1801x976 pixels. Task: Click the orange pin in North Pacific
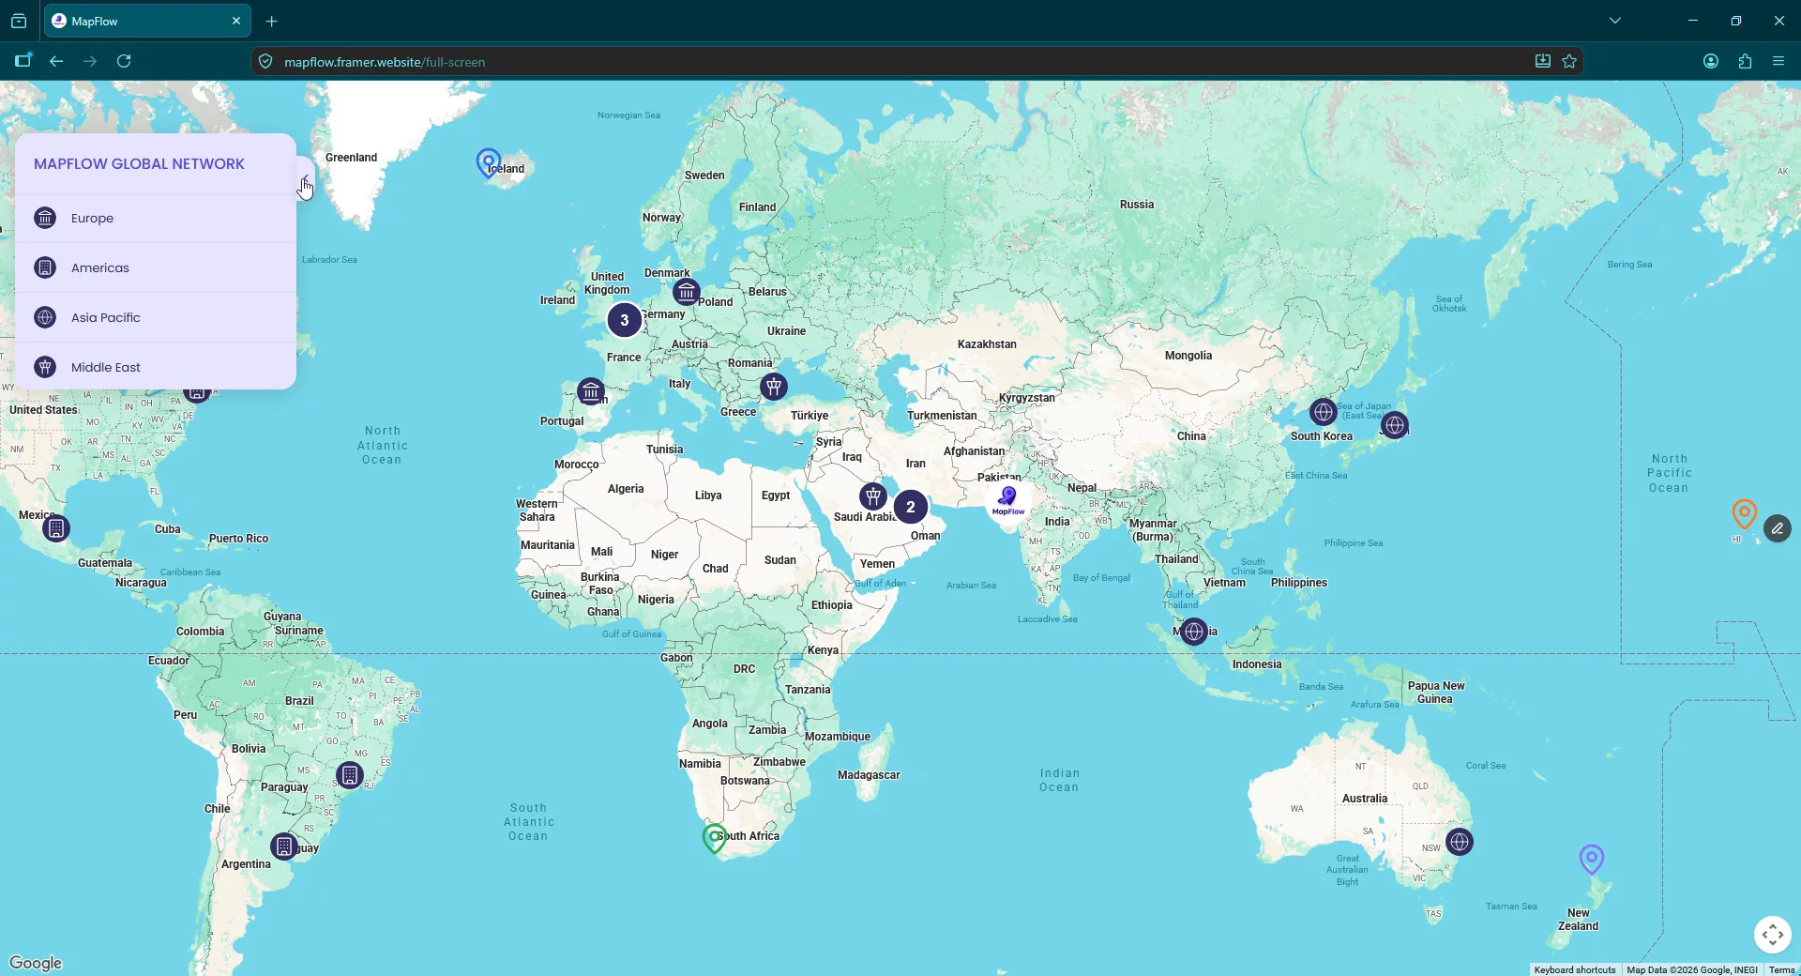pos(1744,514)
